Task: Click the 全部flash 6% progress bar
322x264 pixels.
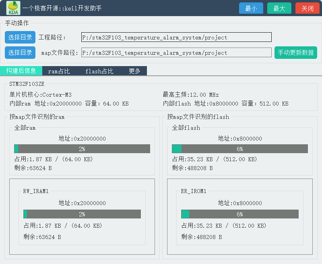Action: tap(240, 149)
